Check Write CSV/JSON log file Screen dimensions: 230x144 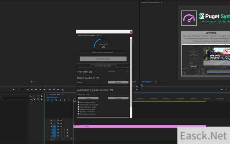(79, 107)
